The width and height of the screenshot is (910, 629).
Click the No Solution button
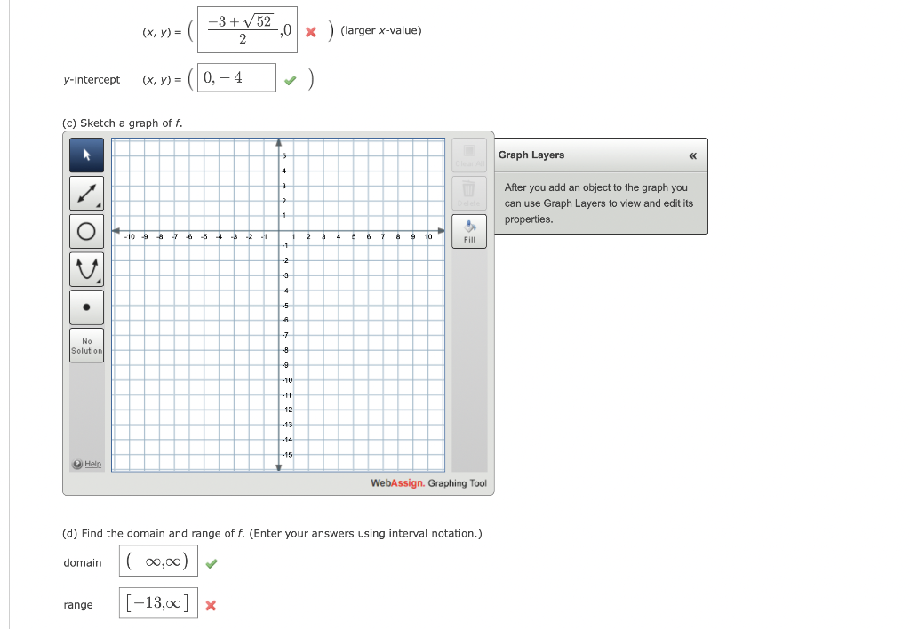(x=86, y=346)
